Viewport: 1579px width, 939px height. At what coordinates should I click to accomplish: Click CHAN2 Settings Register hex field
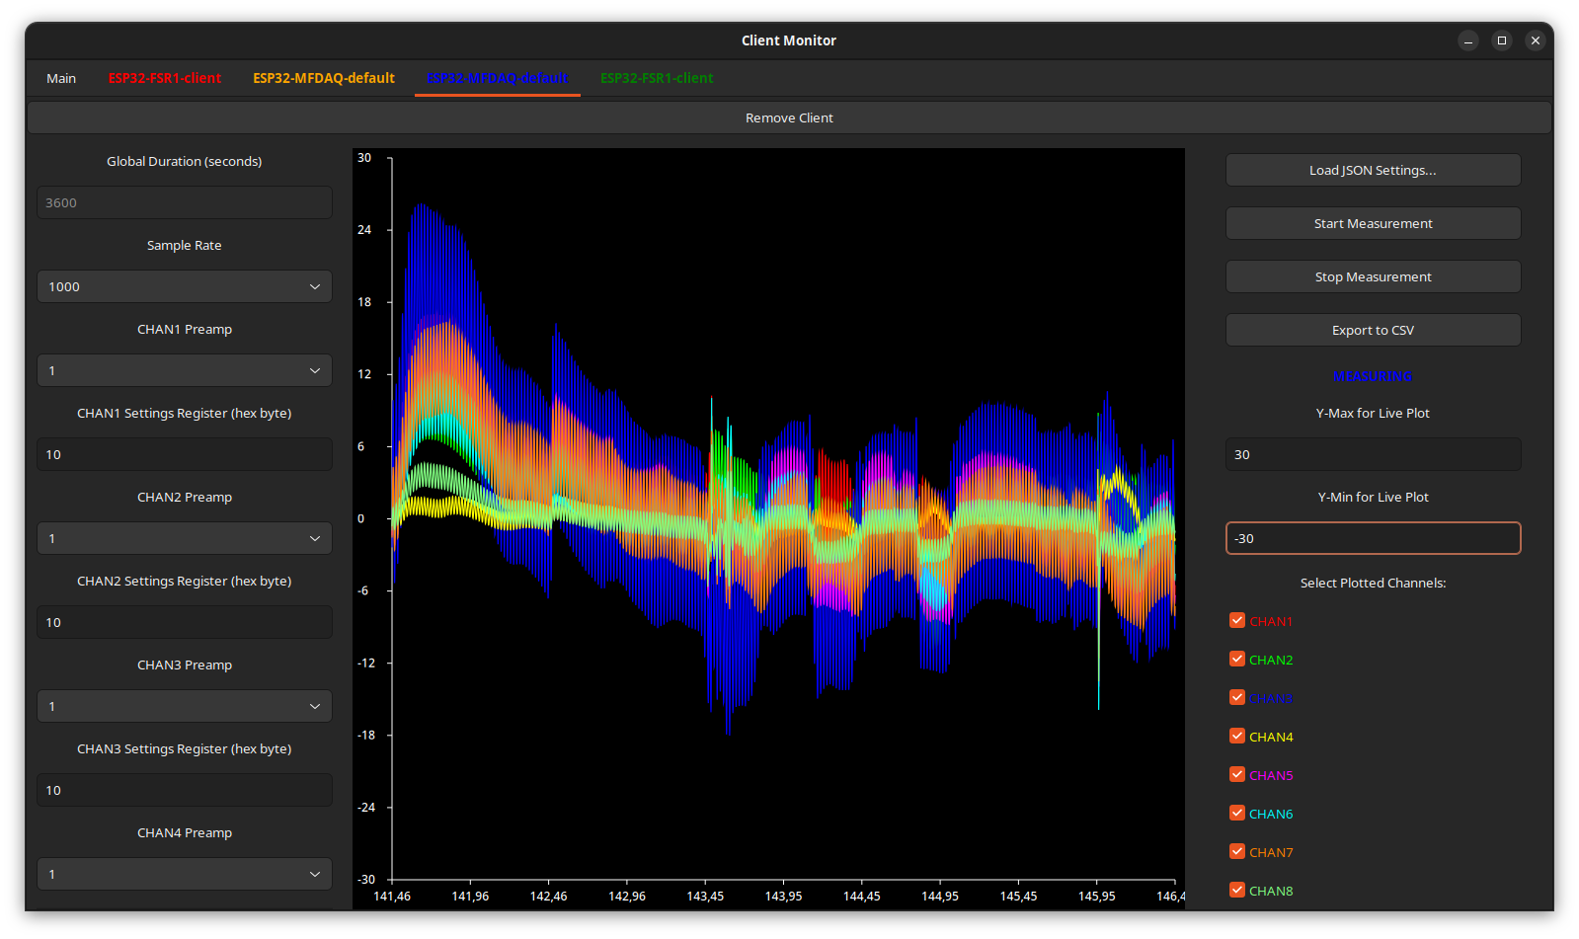(x=185, y=622)
